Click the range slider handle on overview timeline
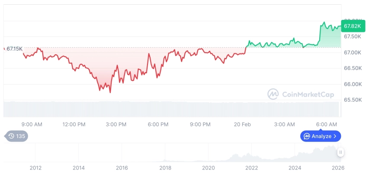 (341, 152)
